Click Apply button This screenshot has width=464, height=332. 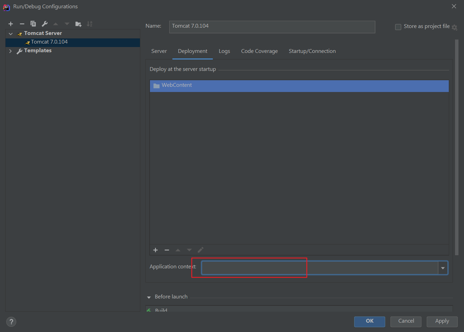tap(442, 321)
